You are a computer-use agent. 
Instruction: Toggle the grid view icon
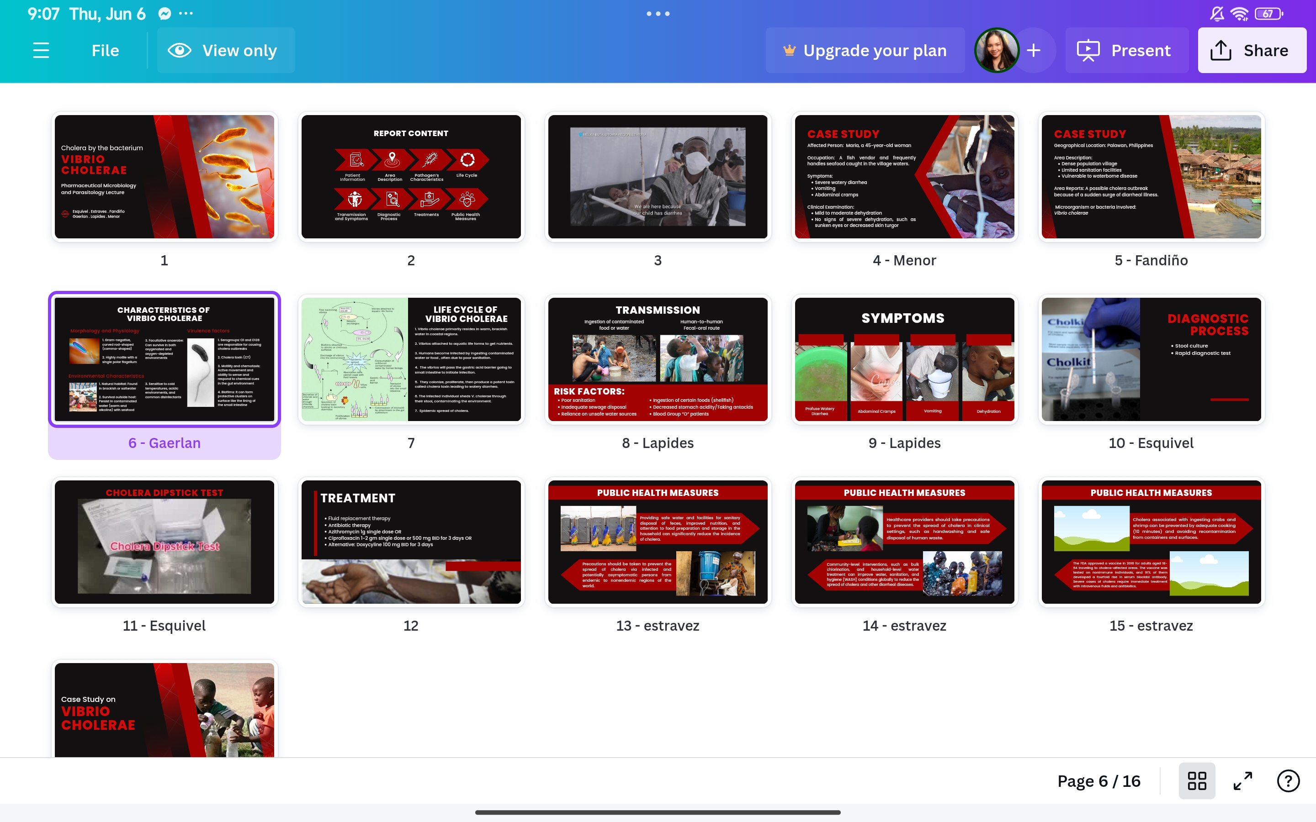pos(1196,781)
